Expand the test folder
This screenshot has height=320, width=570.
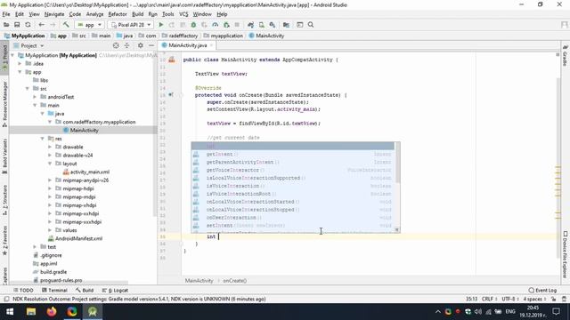tap(35, 247)
